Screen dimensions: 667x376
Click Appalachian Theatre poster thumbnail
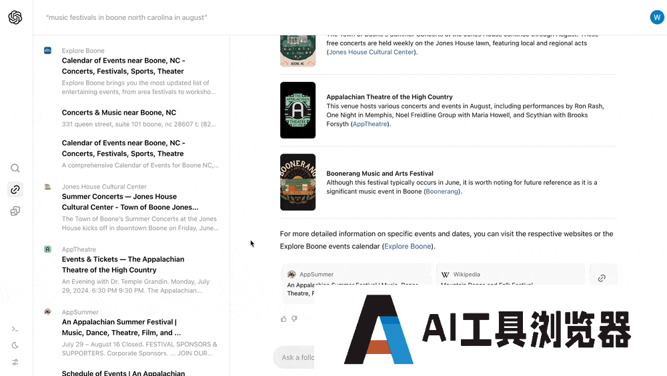(x=297, y=110)
